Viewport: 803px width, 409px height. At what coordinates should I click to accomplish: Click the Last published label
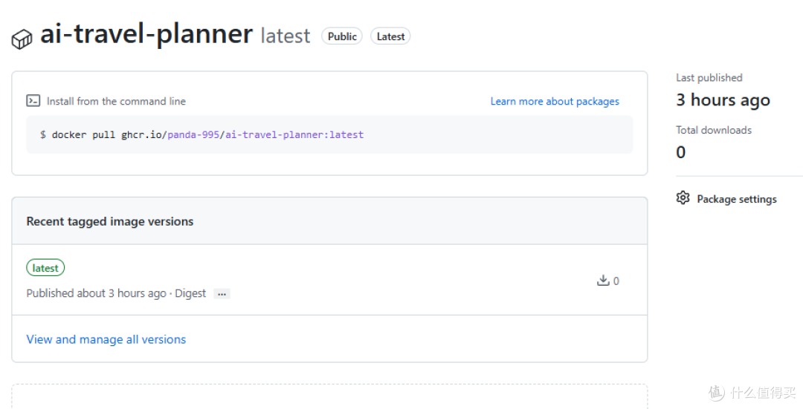709,78
